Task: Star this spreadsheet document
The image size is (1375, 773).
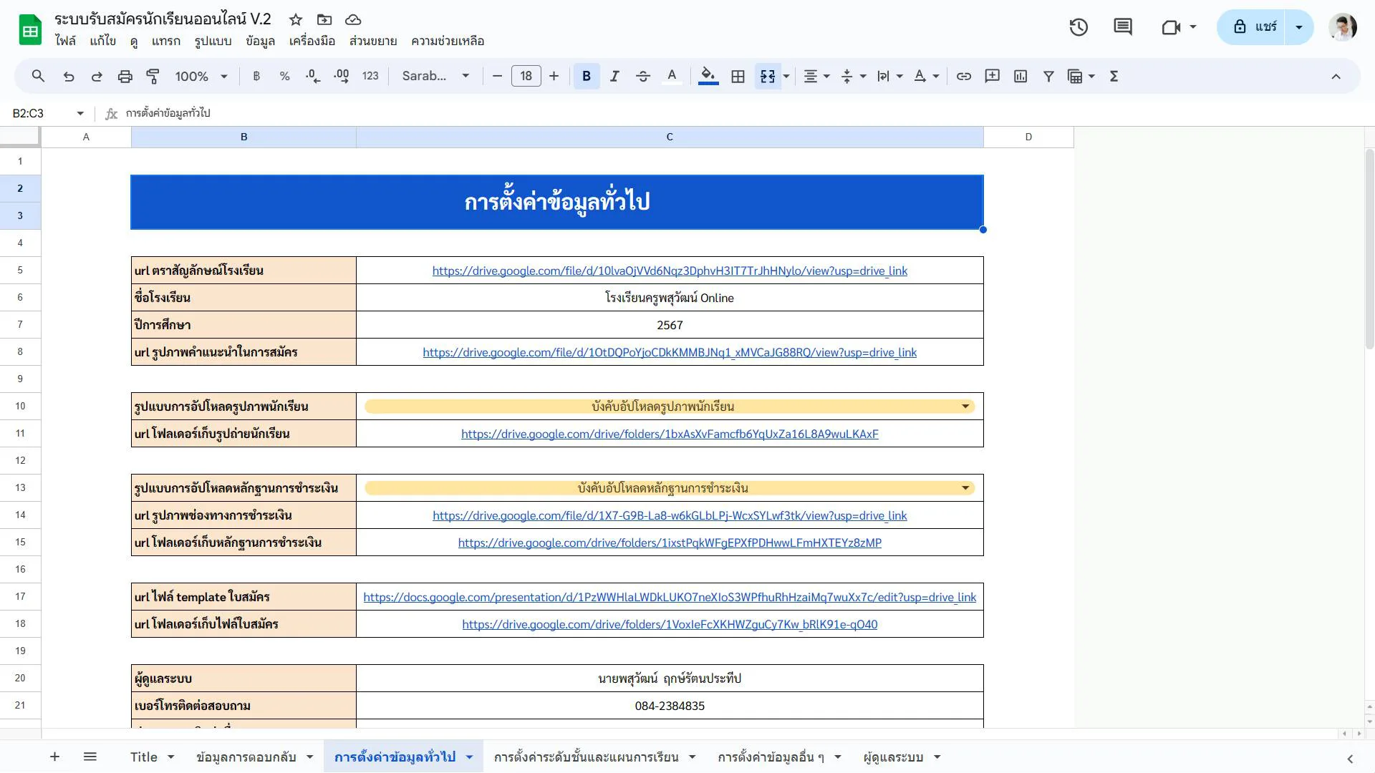Action: (x=296, y=19)
